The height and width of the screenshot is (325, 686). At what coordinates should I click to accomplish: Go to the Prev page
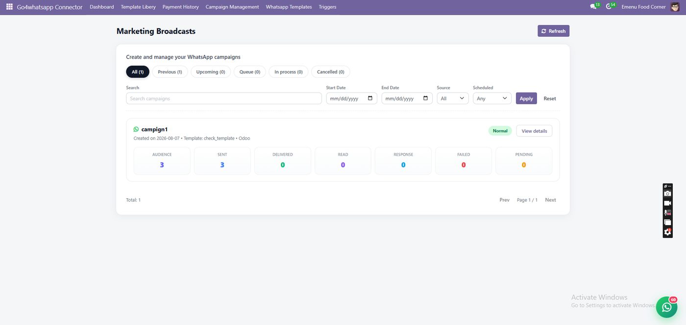pyautogui.click(x=504, y=200)
